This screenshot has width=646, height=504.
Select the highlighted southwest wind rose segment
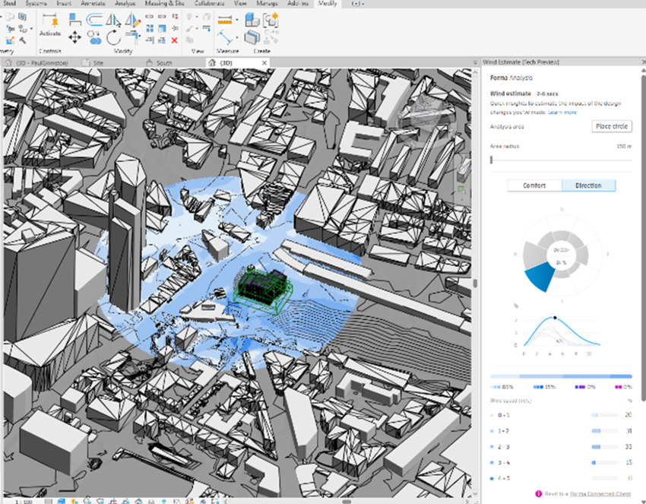click(x=540, y=277)
